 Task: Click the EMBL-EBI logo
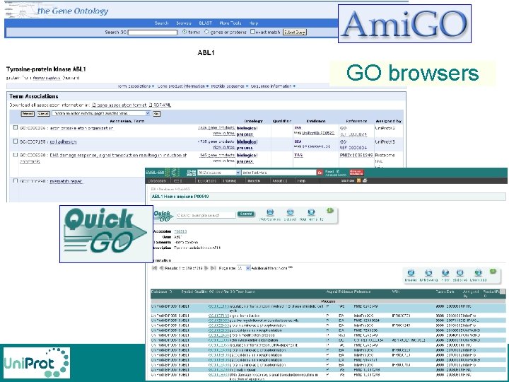tap(163, 172)
